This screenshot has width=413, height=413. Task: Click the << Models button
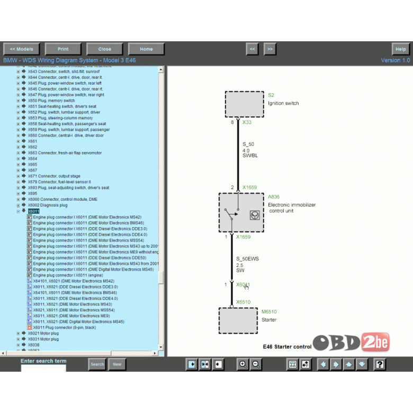tap(22, 49)
